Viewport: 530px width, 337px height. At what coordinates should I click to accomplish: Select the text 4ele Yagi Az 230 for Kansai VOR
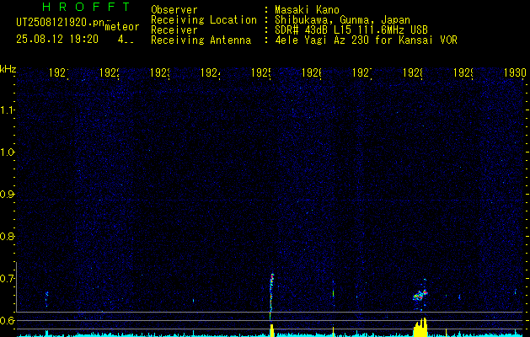click(x=366, y=40)
